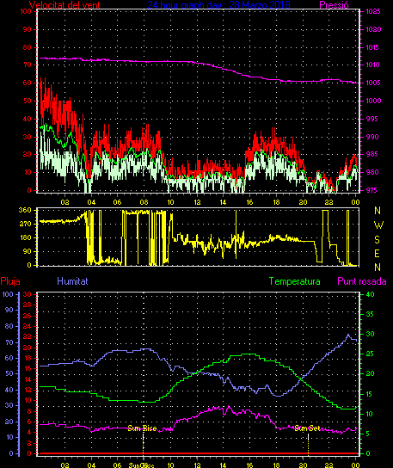This screenshot has height=468, width=393.
Task: Click the 360 value on direction axis
Action: coord(25,210)
